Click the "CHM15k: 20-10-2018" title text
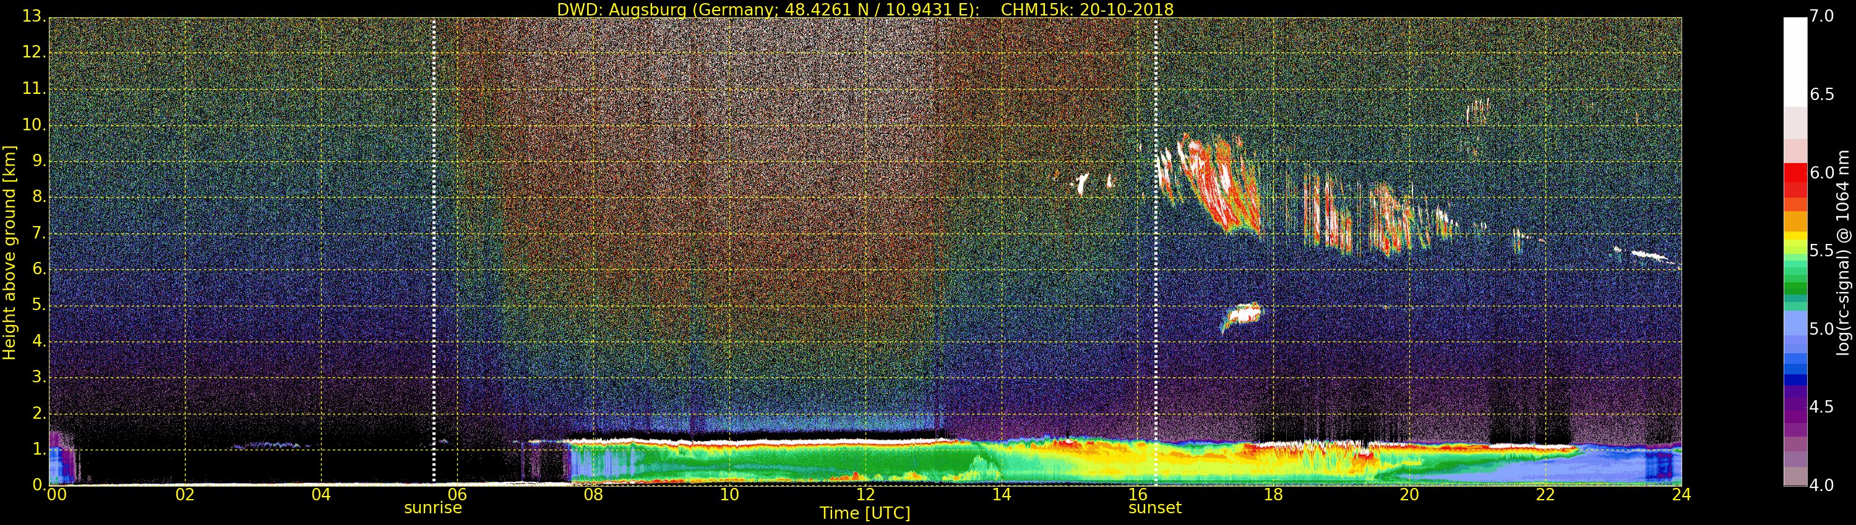Screen dimensions: 1856x525 [x=1087, y=9]
